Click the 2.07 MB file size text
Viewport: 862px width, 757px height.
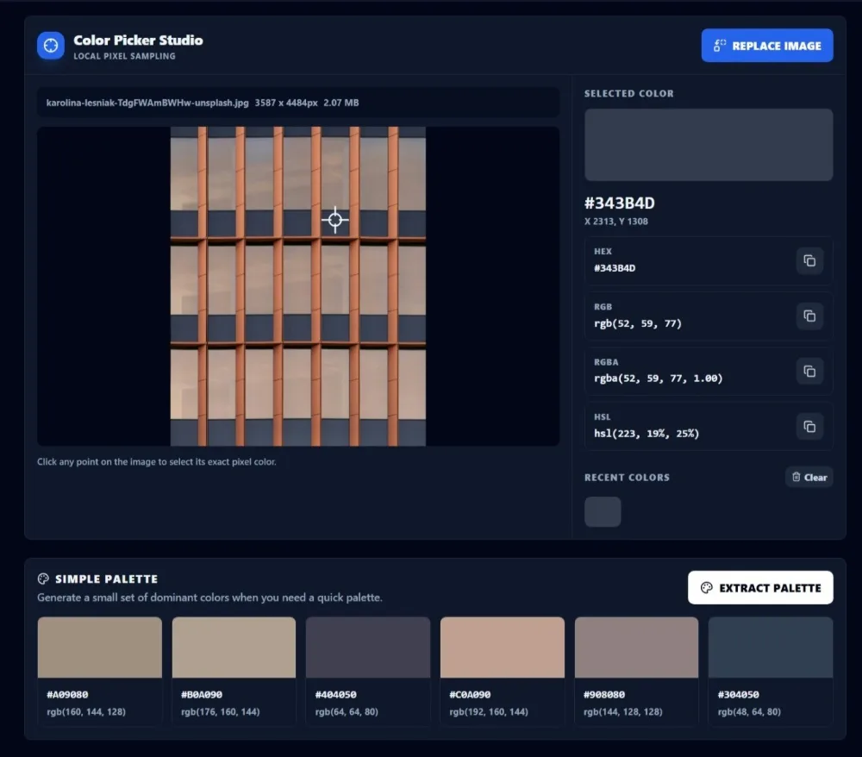(x=340, y=103)
